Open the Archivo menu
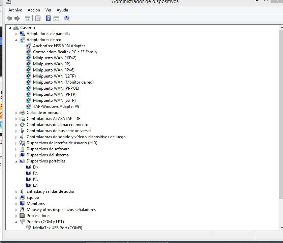The image size is (283, 243). (x=15, y=10)
